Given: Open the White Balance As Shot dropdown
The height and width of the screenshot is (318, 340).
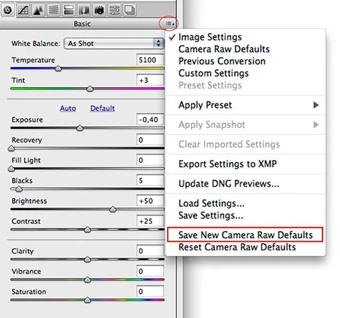Looking at the screenshot, I should [114, 43].
